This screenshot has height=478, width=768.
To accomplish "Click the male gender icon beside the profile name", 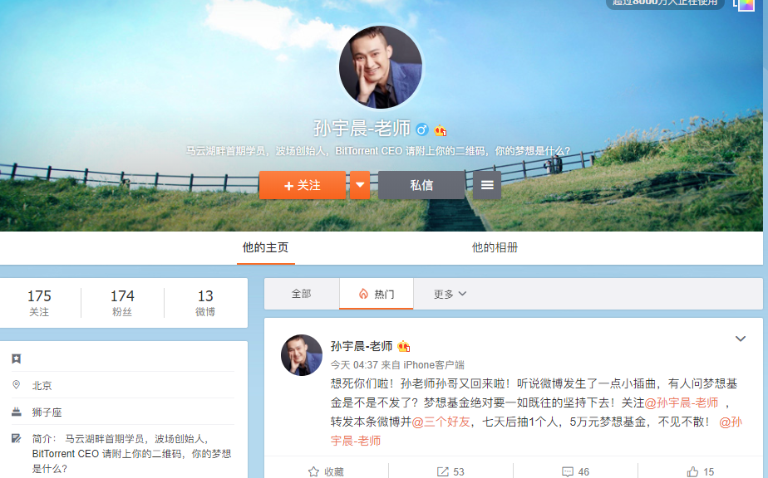I will point(422,129).
